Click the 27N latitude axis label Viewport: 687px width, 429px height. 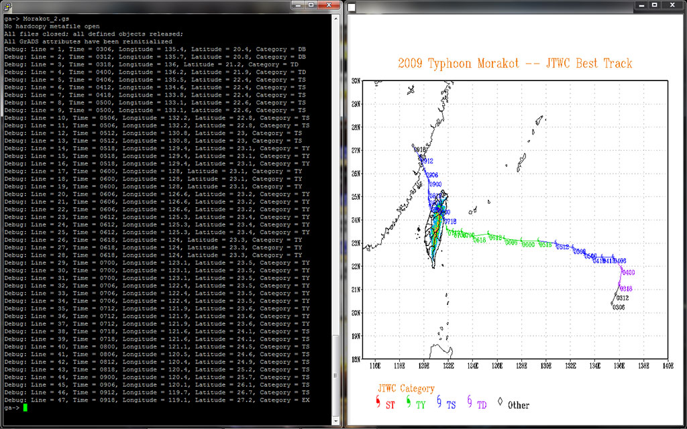(x=356, y=151)
